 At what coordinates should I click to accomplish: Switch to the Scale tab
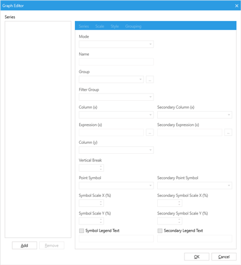coord(100,26)
